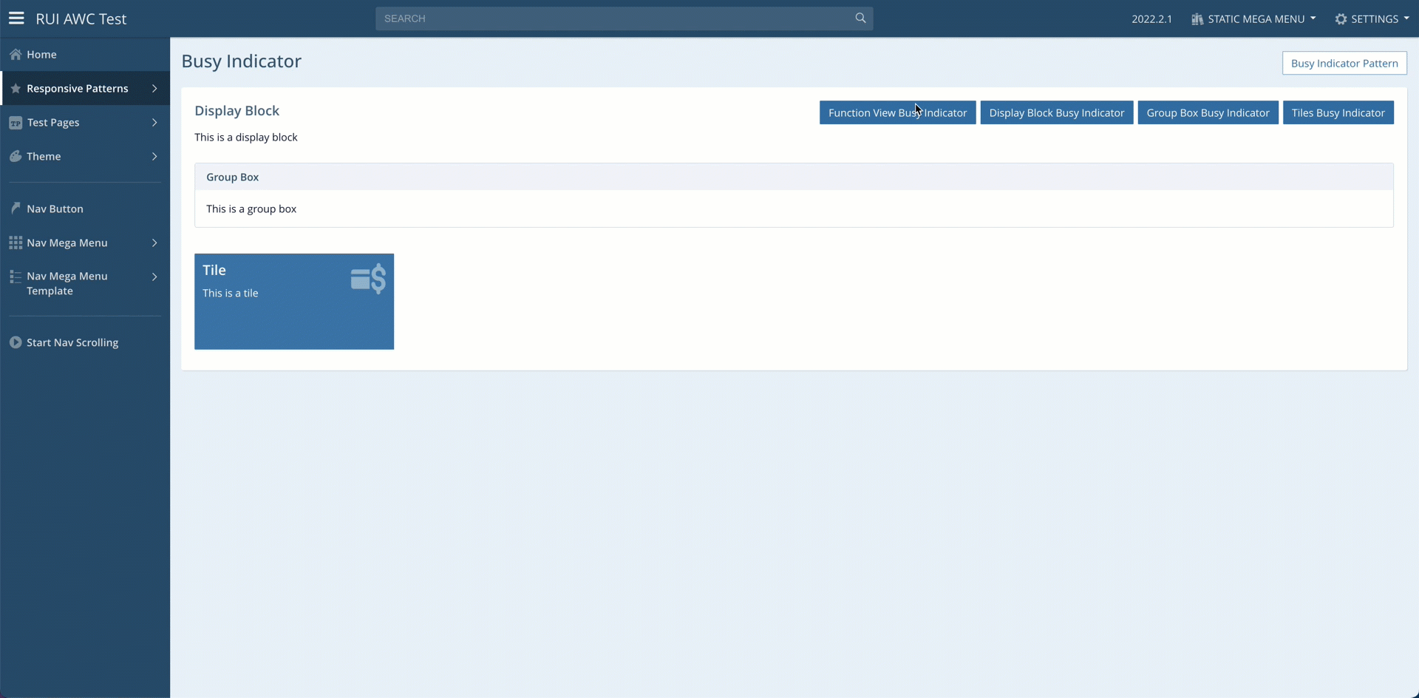Click the Responsive Patterns star icon
The width and height of the screenshot is (1419, 698).
pos(16,89)
